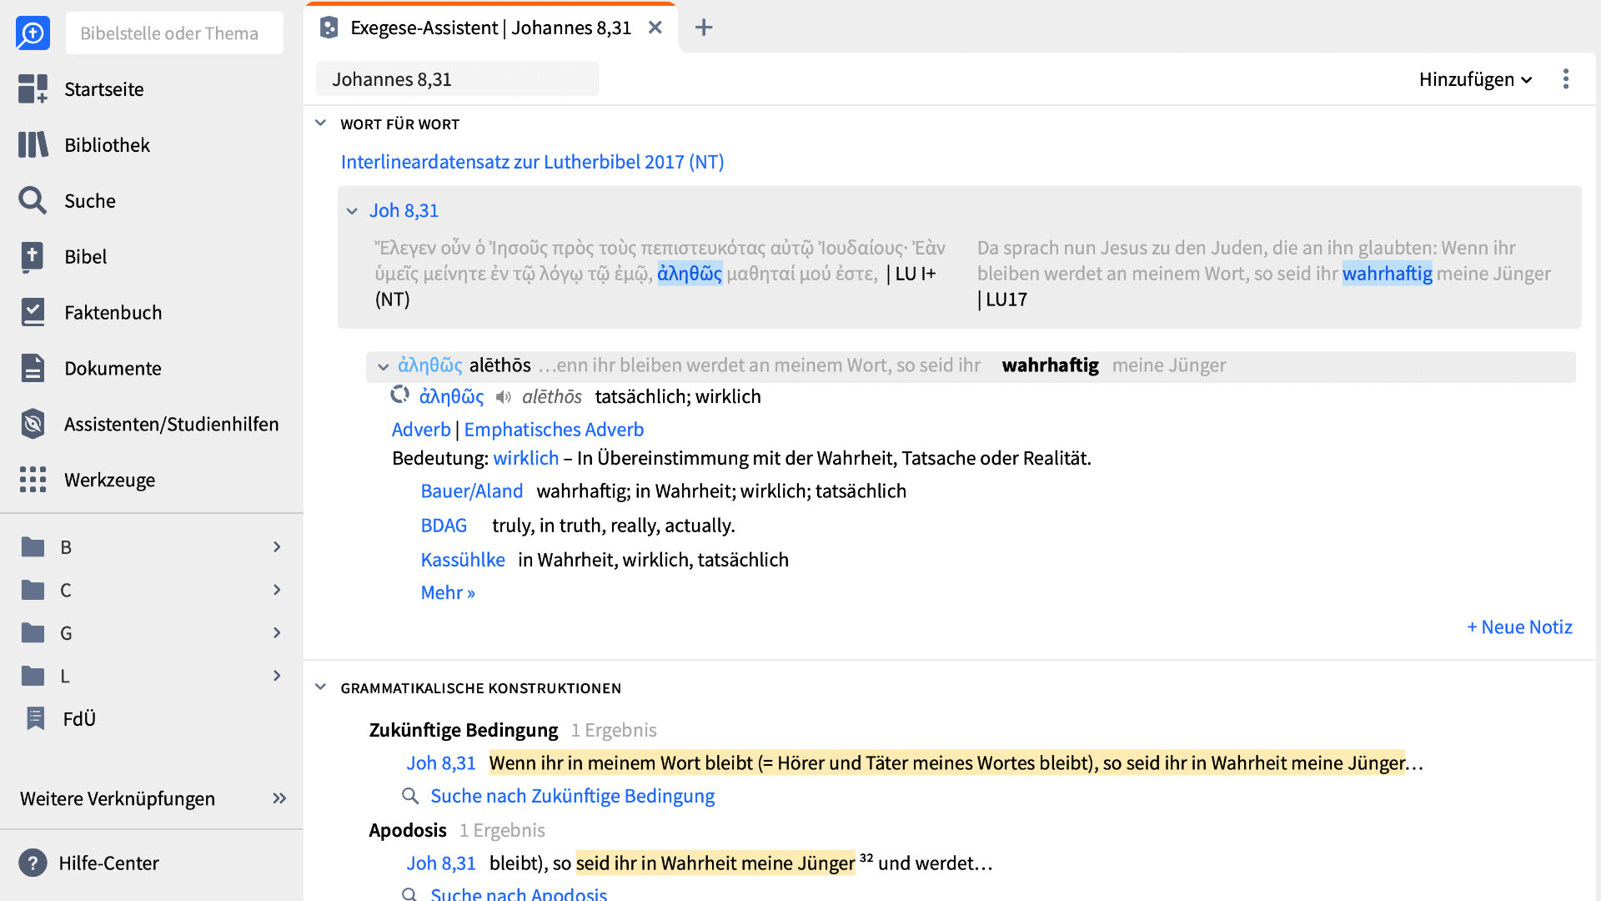Open the Faktenbuch checkmark icon
This screenshot has width=1601, height=901.
click(x=33, y=312)
